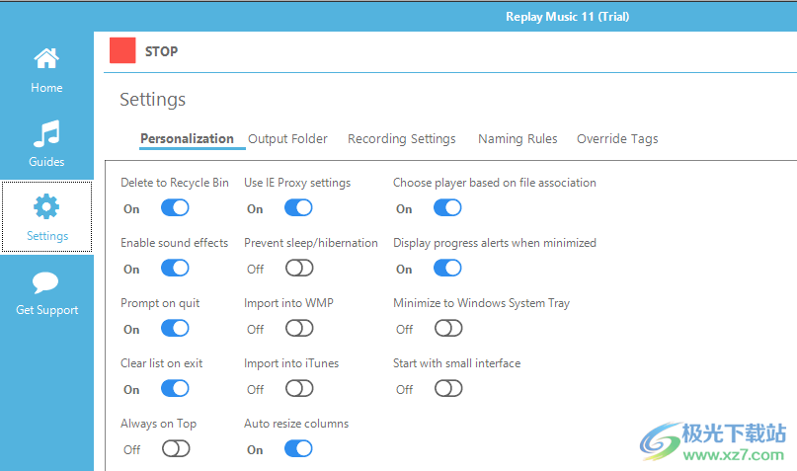
Task: Switch to the Output Folder tab
Action: tap(287, 139)
